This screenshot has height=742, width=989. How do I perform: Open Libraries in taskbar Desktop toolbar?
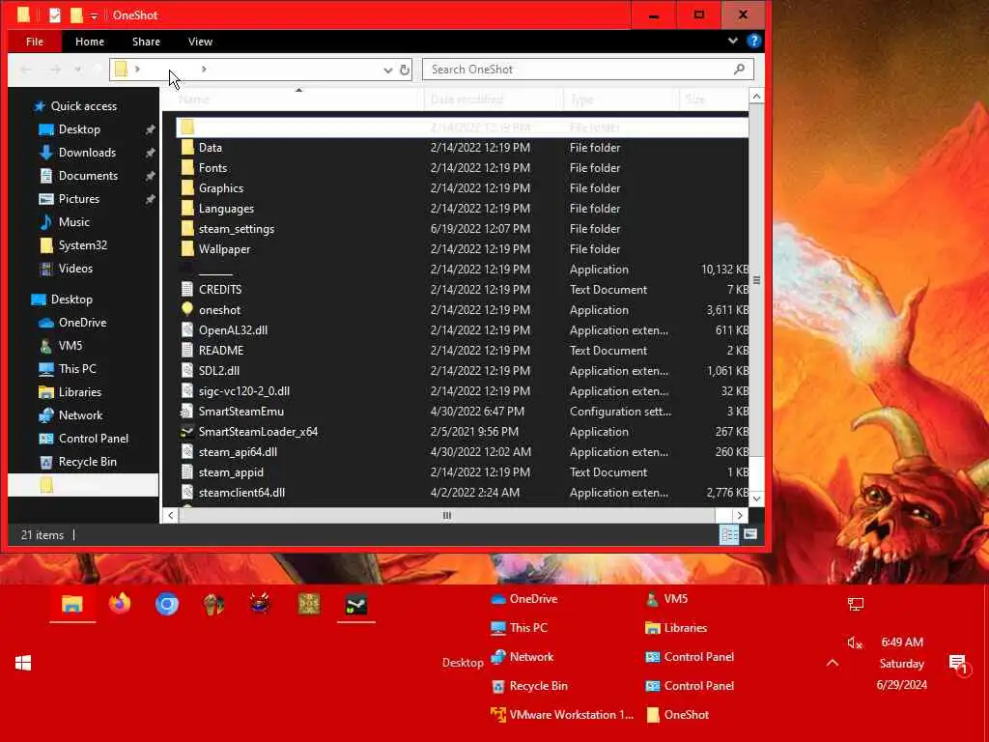676,628
